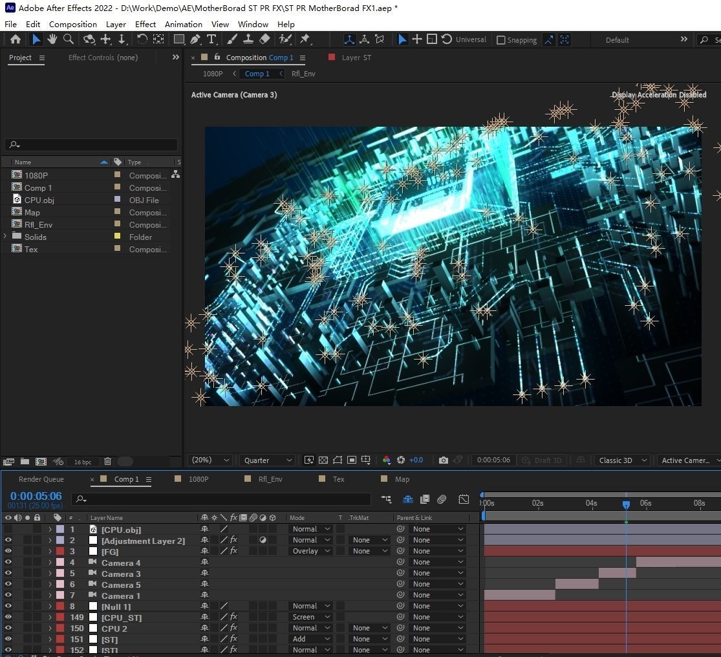721x657 pixels.
Task: Open the Animation menu
Action: tap(184, 25)
